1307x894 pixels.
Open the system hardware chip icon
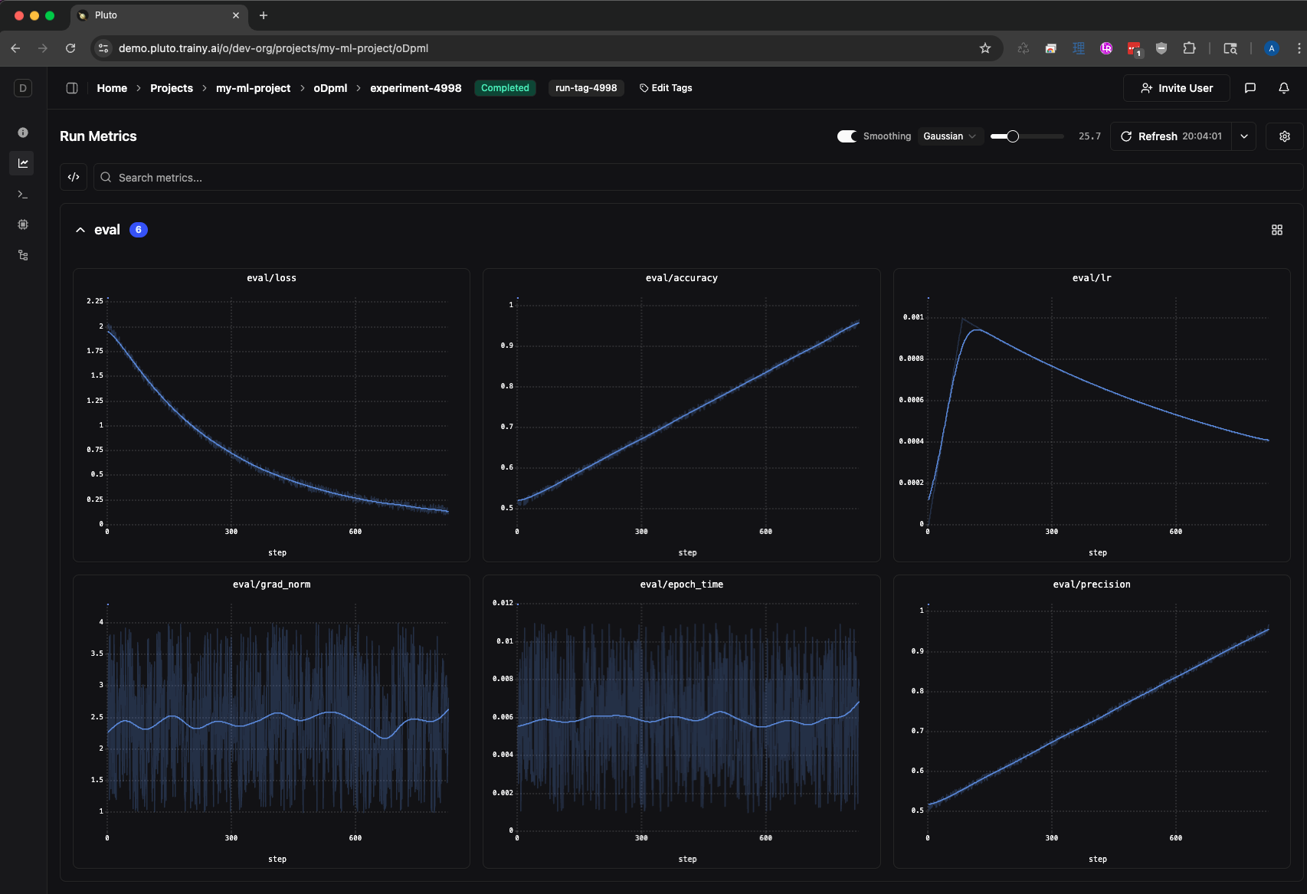[x=23, y=224]
